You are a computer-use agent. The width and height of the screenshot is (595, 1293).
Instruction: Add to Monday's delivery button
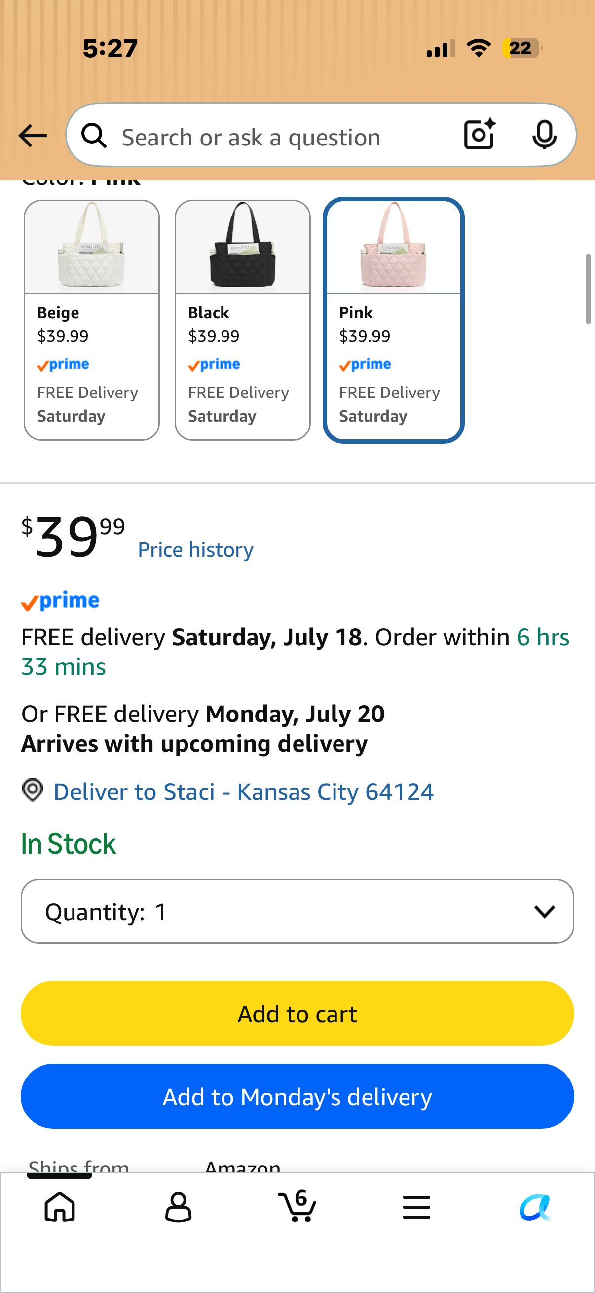tap(297, 1096)
